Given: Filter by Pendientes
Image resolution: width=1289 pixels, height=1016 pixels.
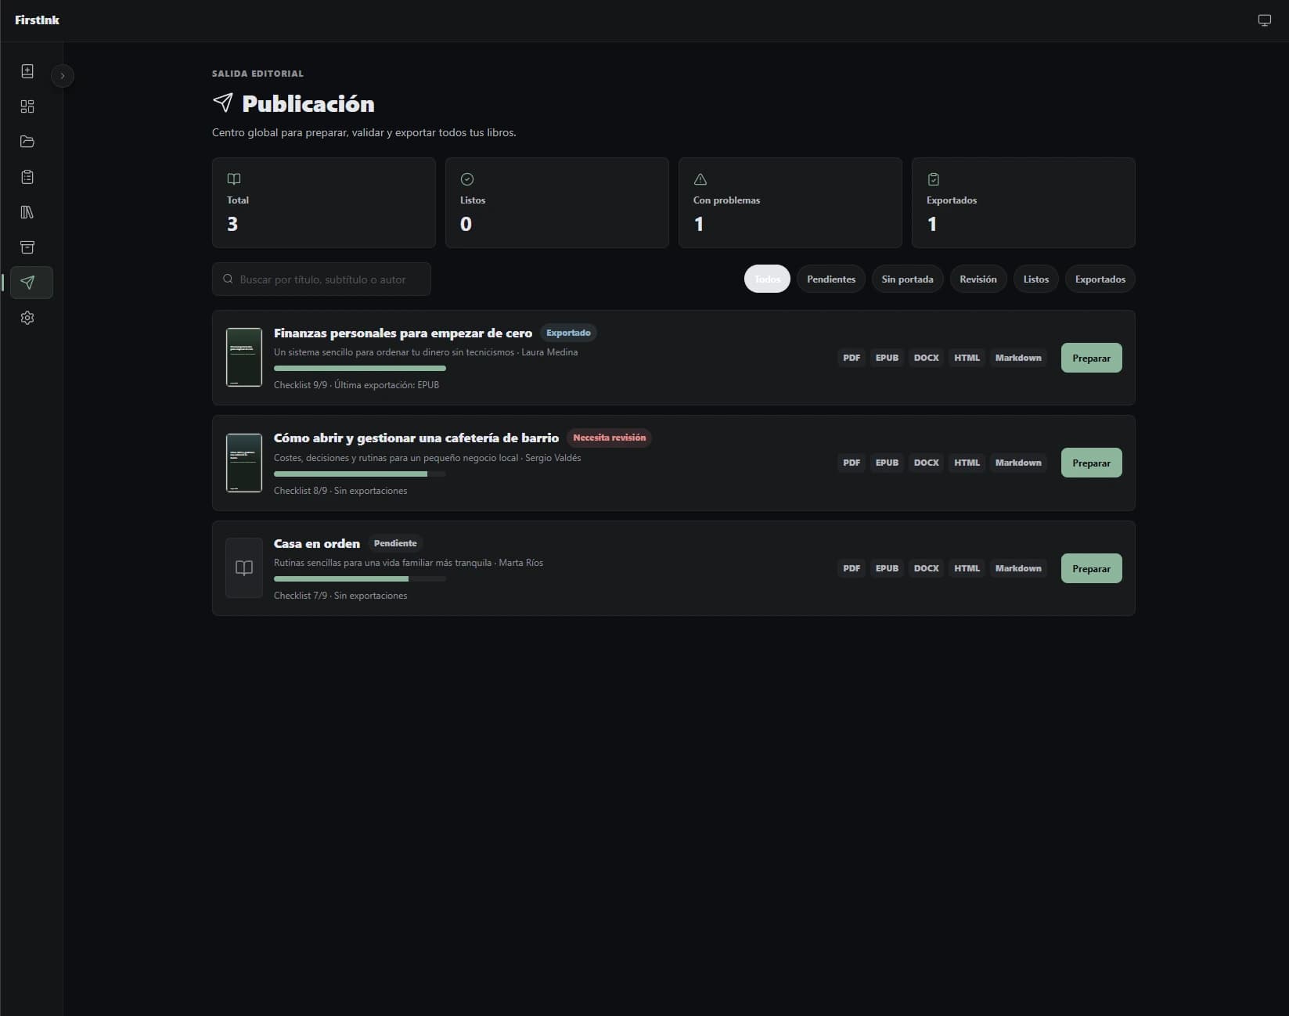Looking at the screenshot, I should pyautogui.click(x=831, y=279).
